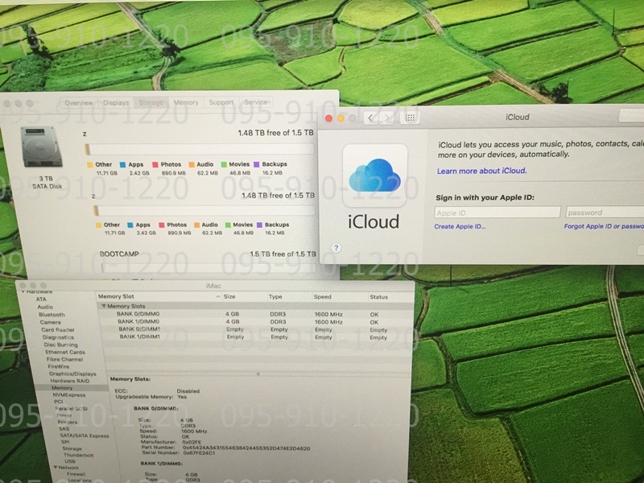Screen dimensions: 644x483
Task: Open the Displays tab in About This Mac
Action: pos(116,103)
